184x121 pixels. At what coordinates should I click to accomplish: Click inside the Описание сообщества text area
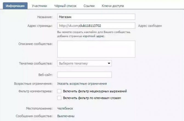(96, 49)
